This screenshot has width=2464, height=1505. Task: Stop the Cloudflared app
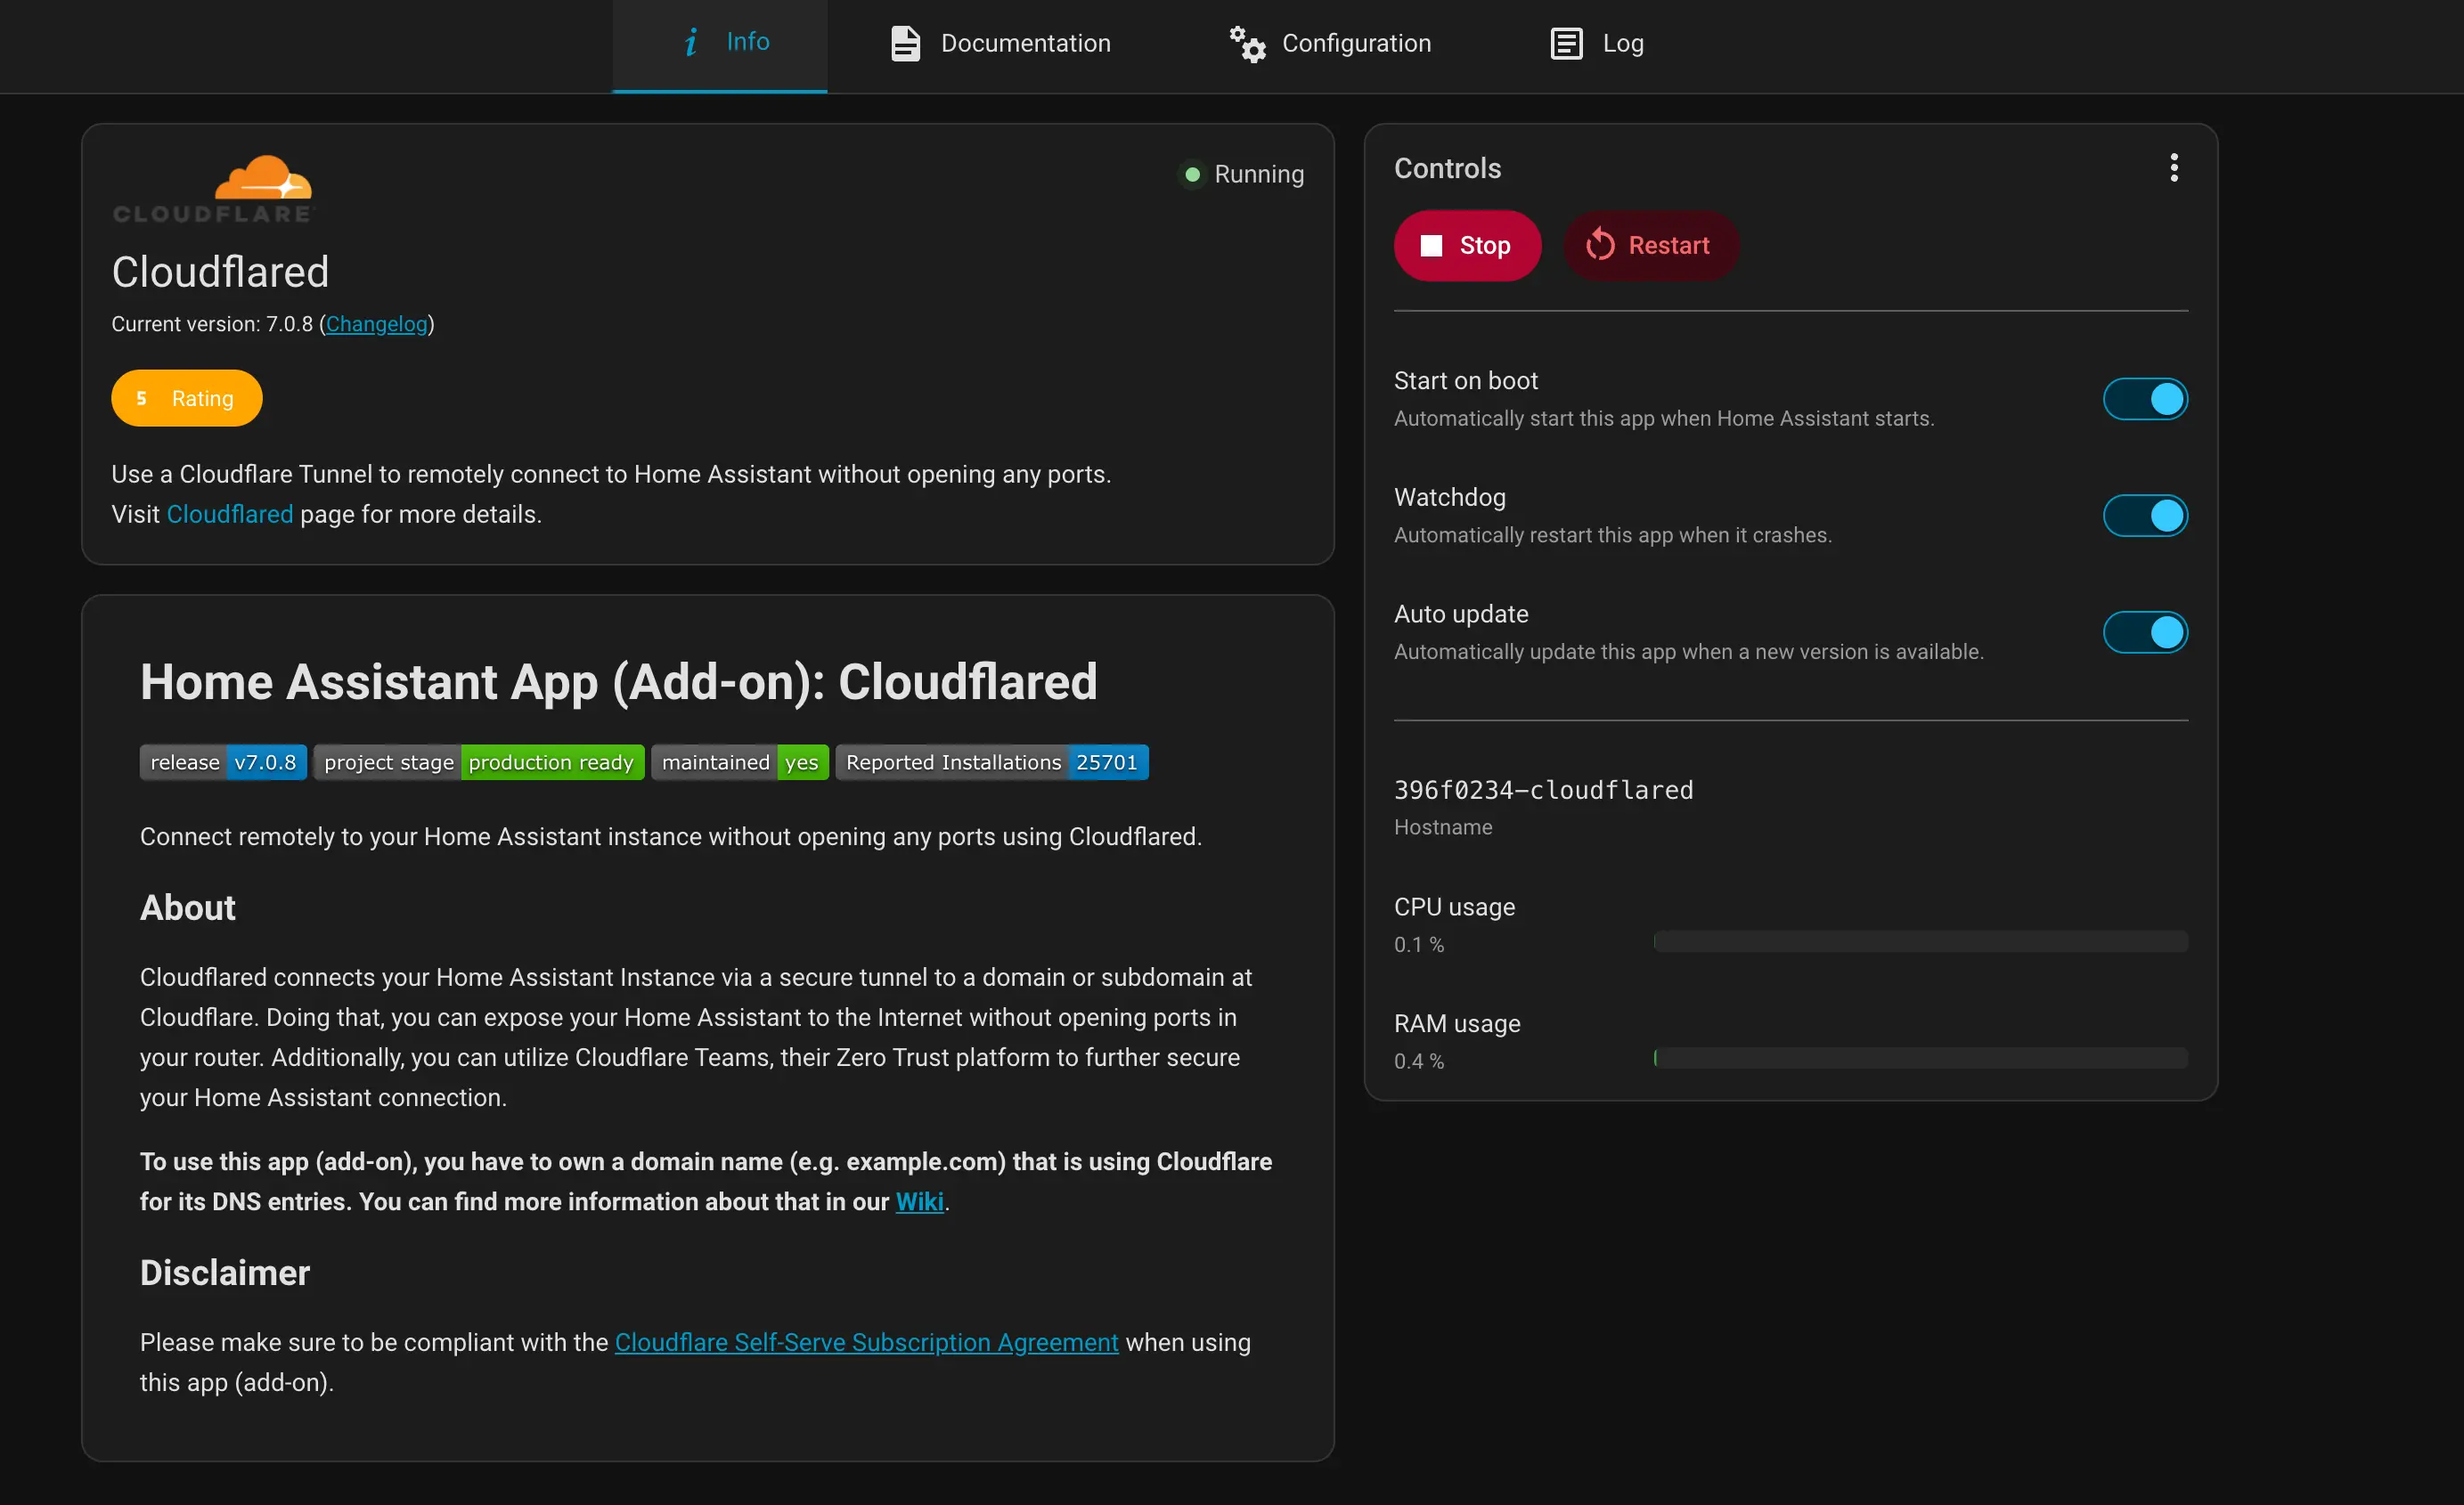coord(1467,245)
